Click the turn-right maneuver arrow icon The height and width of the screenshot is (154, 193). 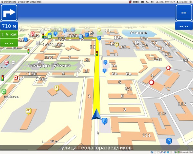[x=9, y=13]
